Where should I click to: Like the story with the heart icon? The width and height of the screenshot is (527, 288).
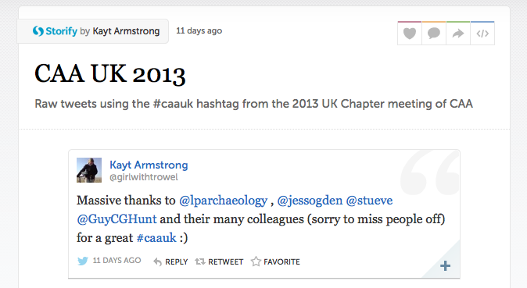tap(410, 34)
